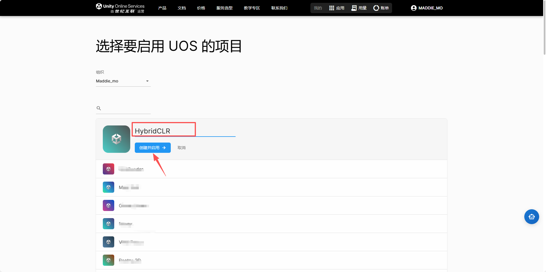Click the 创建并启用 button
The width and height of the screenshot is (546, 272).
(153, 148)
